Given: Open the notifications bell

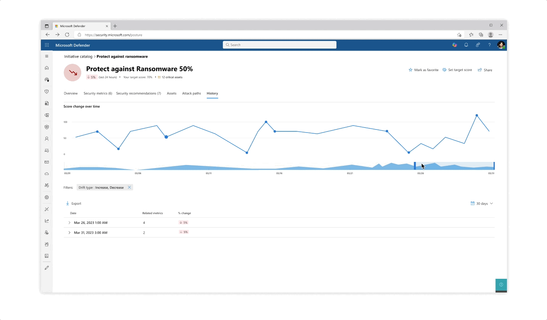Looking at the screenshot, I should pos(466,45).
